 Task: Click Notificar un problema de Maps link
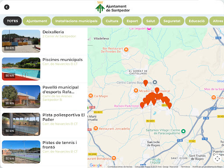point(207,167)
